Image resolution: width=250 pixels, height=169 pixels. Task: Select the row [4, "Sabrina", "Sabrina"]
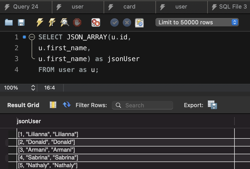click(x=125, y=158)
